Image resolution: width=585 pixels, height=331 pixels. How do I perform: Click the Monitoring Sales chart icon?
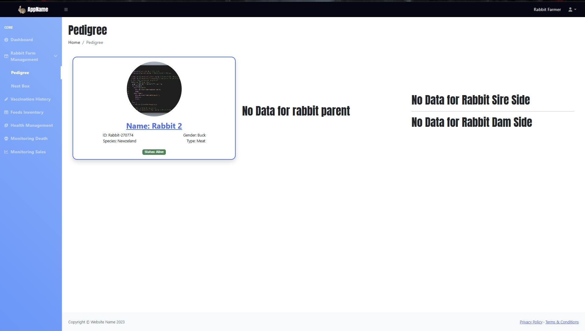[x=6, y=152]
